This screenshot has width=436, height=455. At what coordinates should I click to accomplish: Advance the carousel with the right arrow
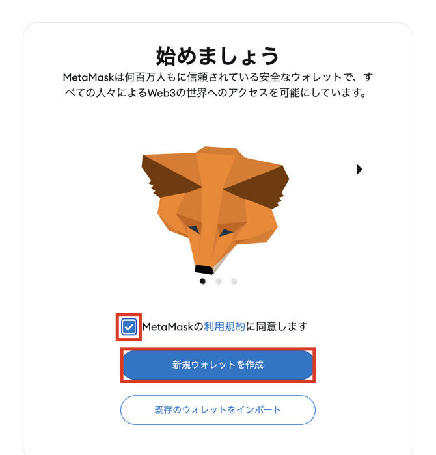point(360,170)
